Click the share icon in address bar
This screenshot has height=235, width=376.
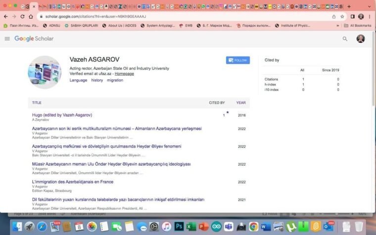coord(334,16)
